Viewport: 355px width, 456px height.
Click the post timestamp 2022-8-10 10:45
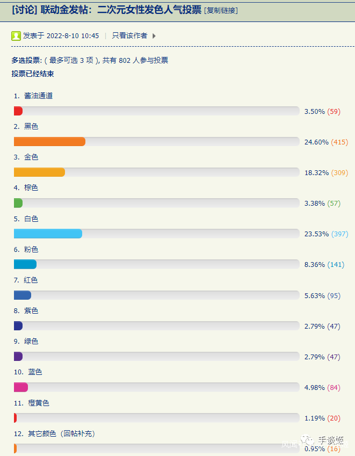tap(73, 36)
